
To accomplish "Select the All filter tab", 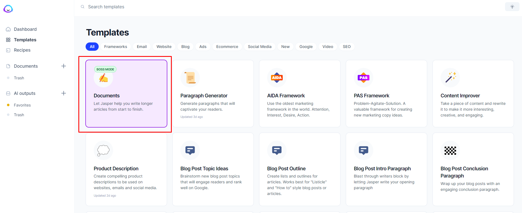I will tap(92, 47).
